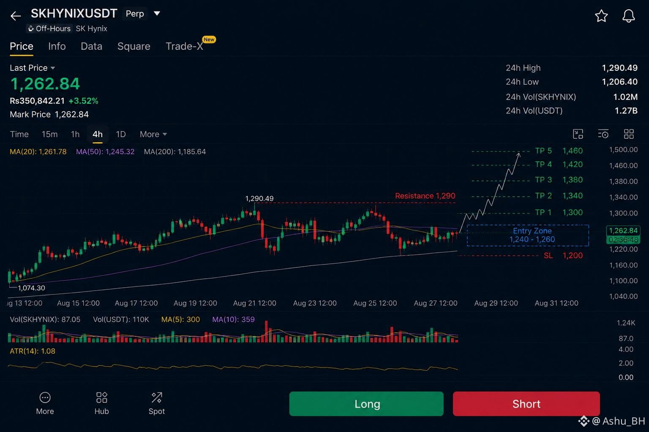Select the 1h interval
The width and height of the screenshot is (649, 432).
pos(75,134)
